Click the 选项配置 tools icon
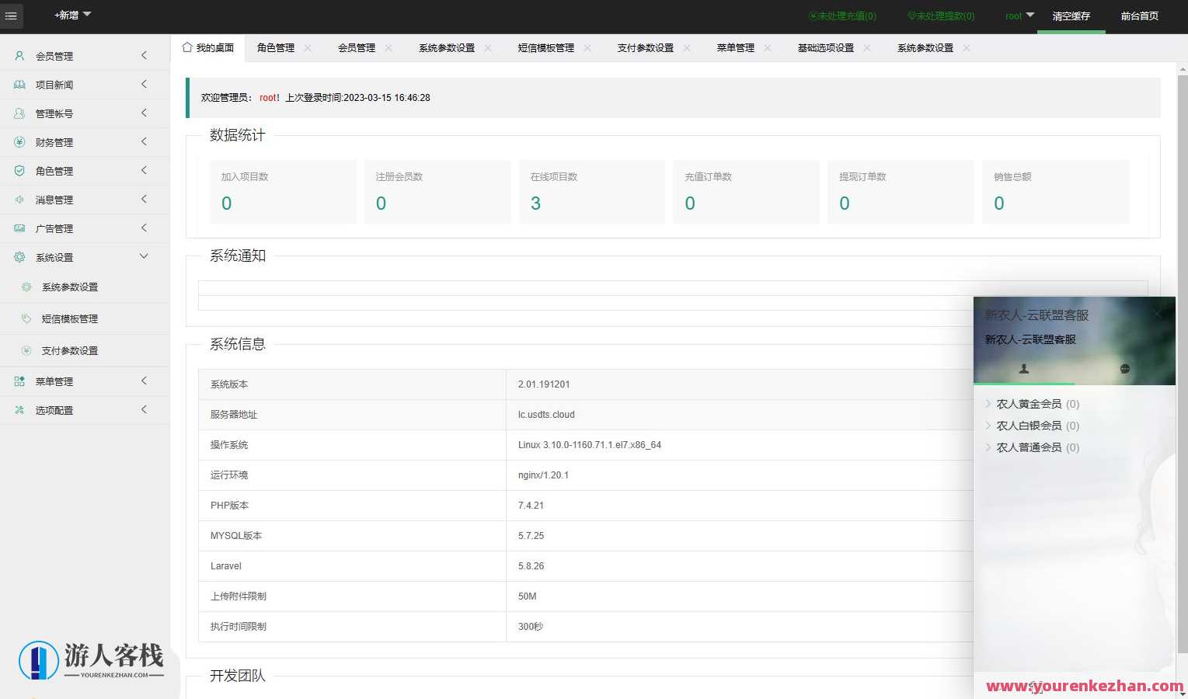This screenshot has width=1188, height=699. tap(19, 410)
